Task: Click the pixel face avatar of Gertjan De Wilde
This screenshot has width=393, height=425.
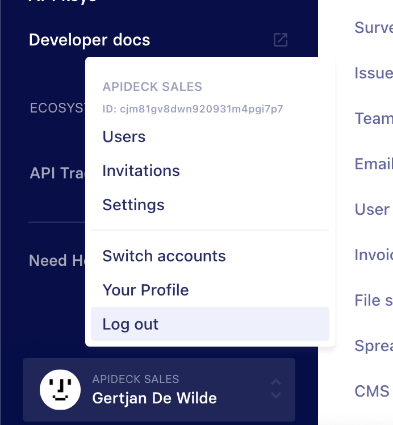Action: pos(60,390)
